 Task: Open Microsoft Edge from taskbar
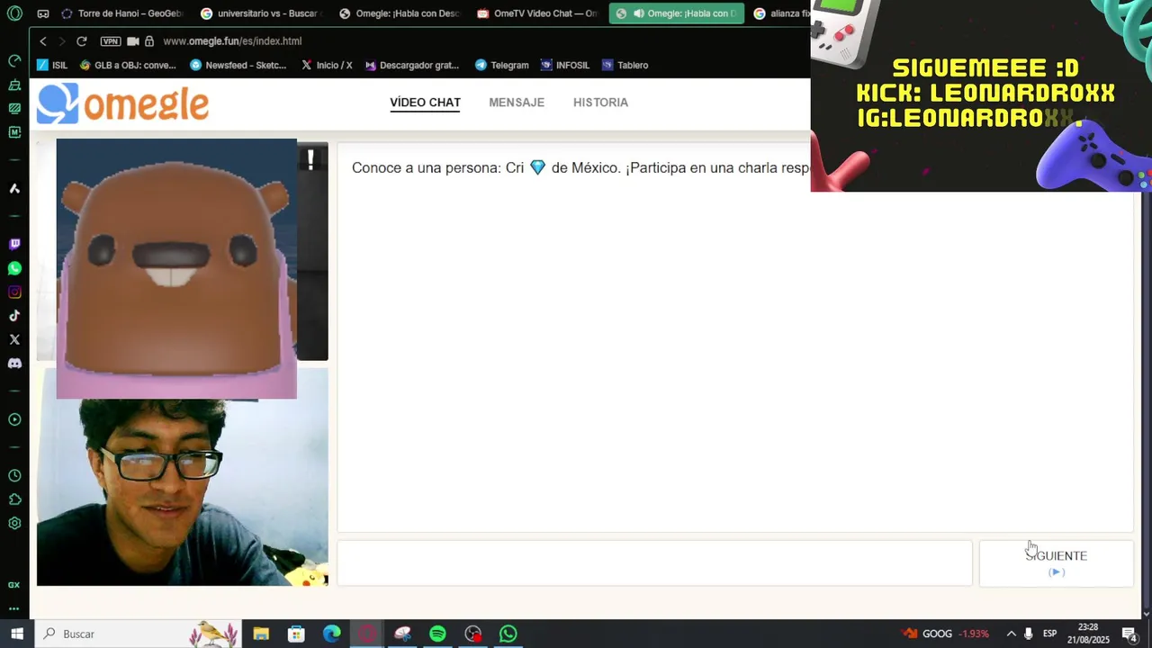332,634
